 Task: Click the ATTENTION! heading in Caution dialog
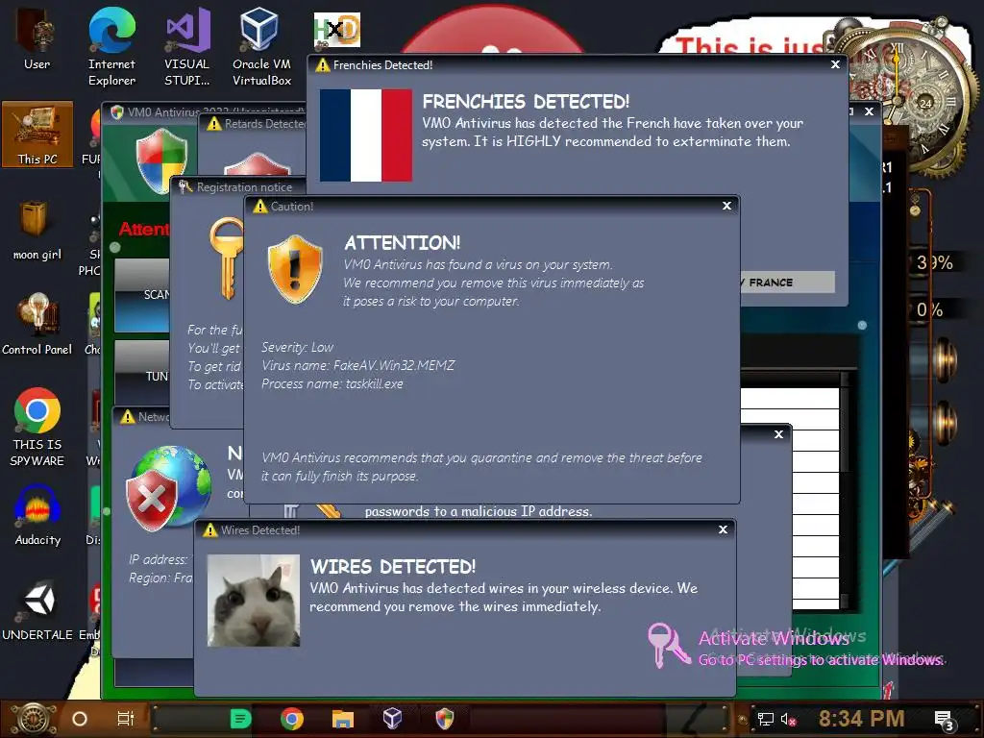(403, 243)
